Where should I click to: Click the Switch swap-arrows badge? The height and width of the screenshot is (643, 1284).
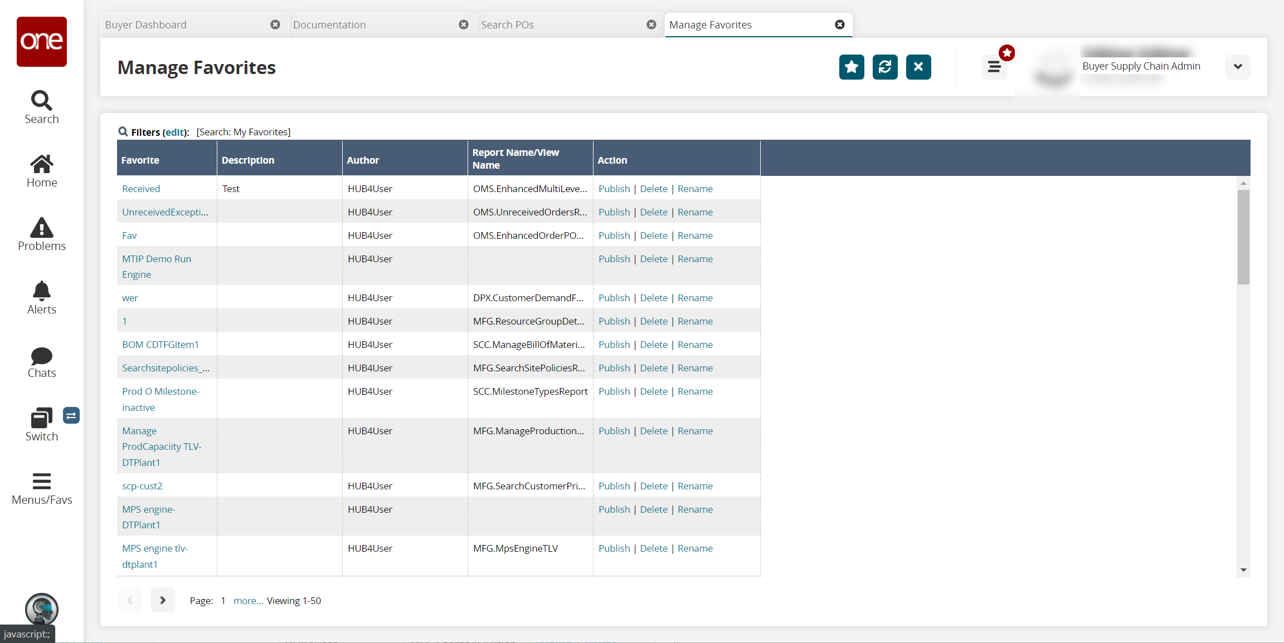coord(71,415)
